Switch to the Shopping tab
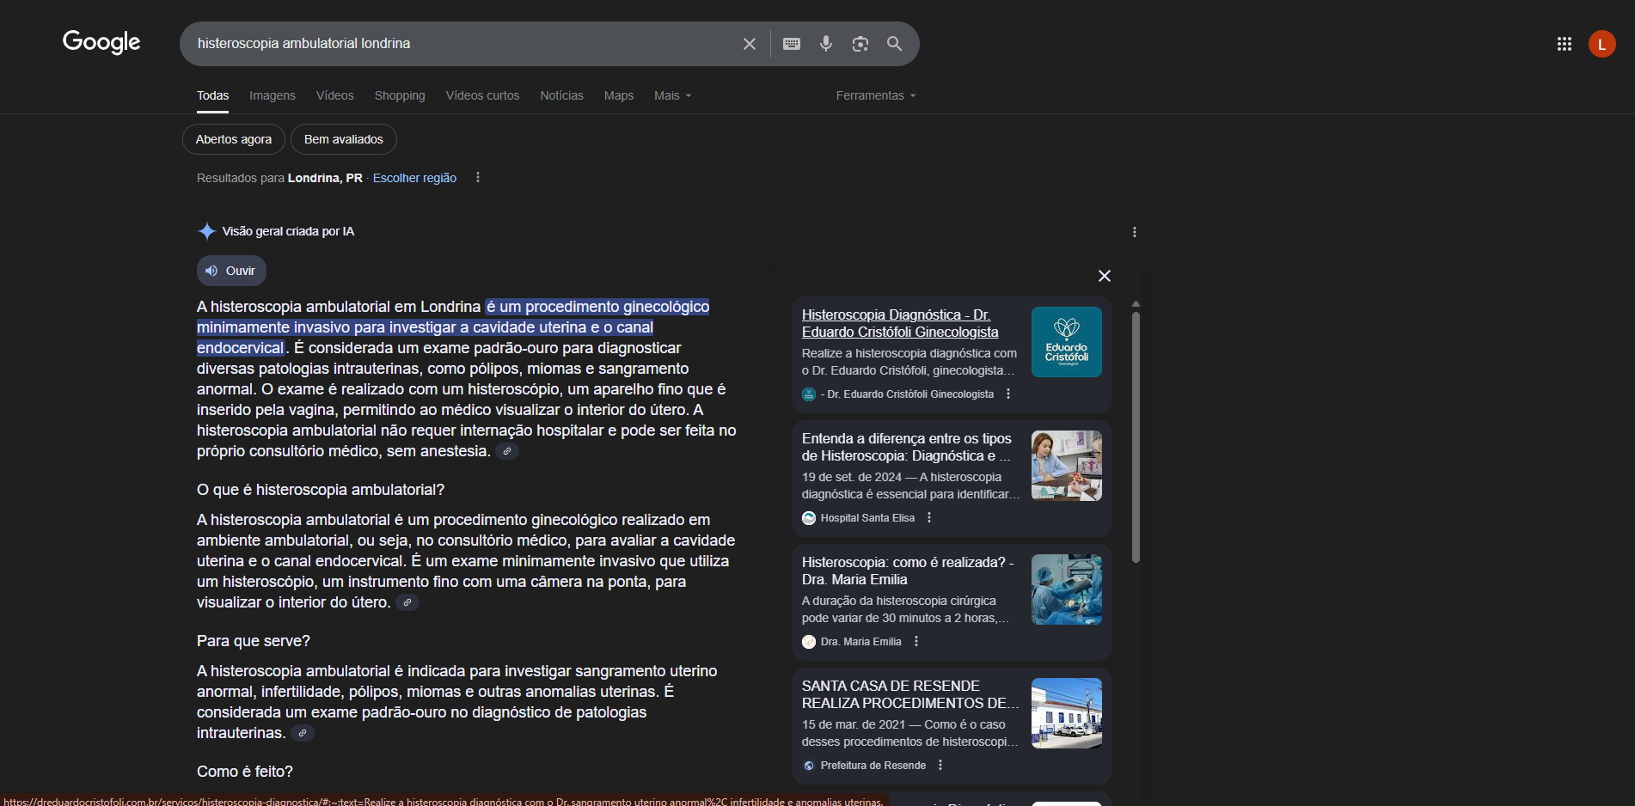This screenshot has width=1635, height=806. pos(400,95)
